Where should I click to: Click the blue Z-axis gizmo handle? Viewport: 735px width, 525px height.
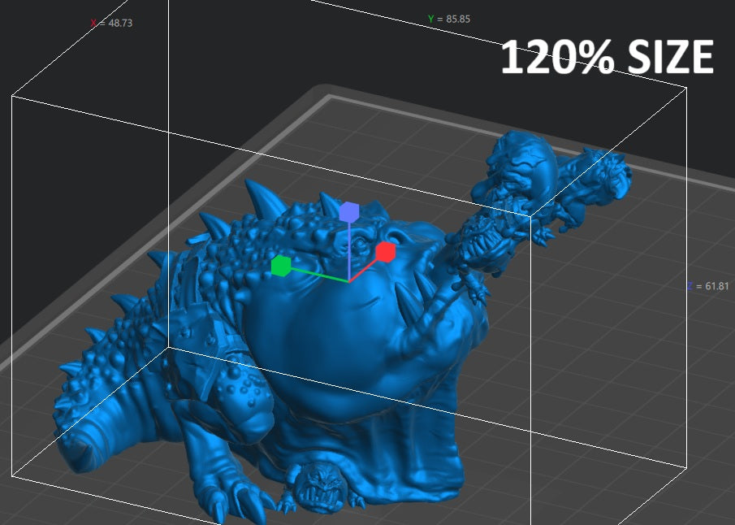pos(349,211)
